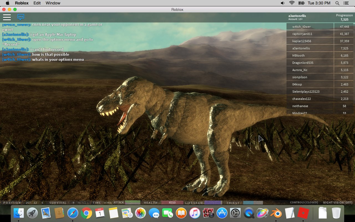Open FaceTime from the dock

[168, 213]
